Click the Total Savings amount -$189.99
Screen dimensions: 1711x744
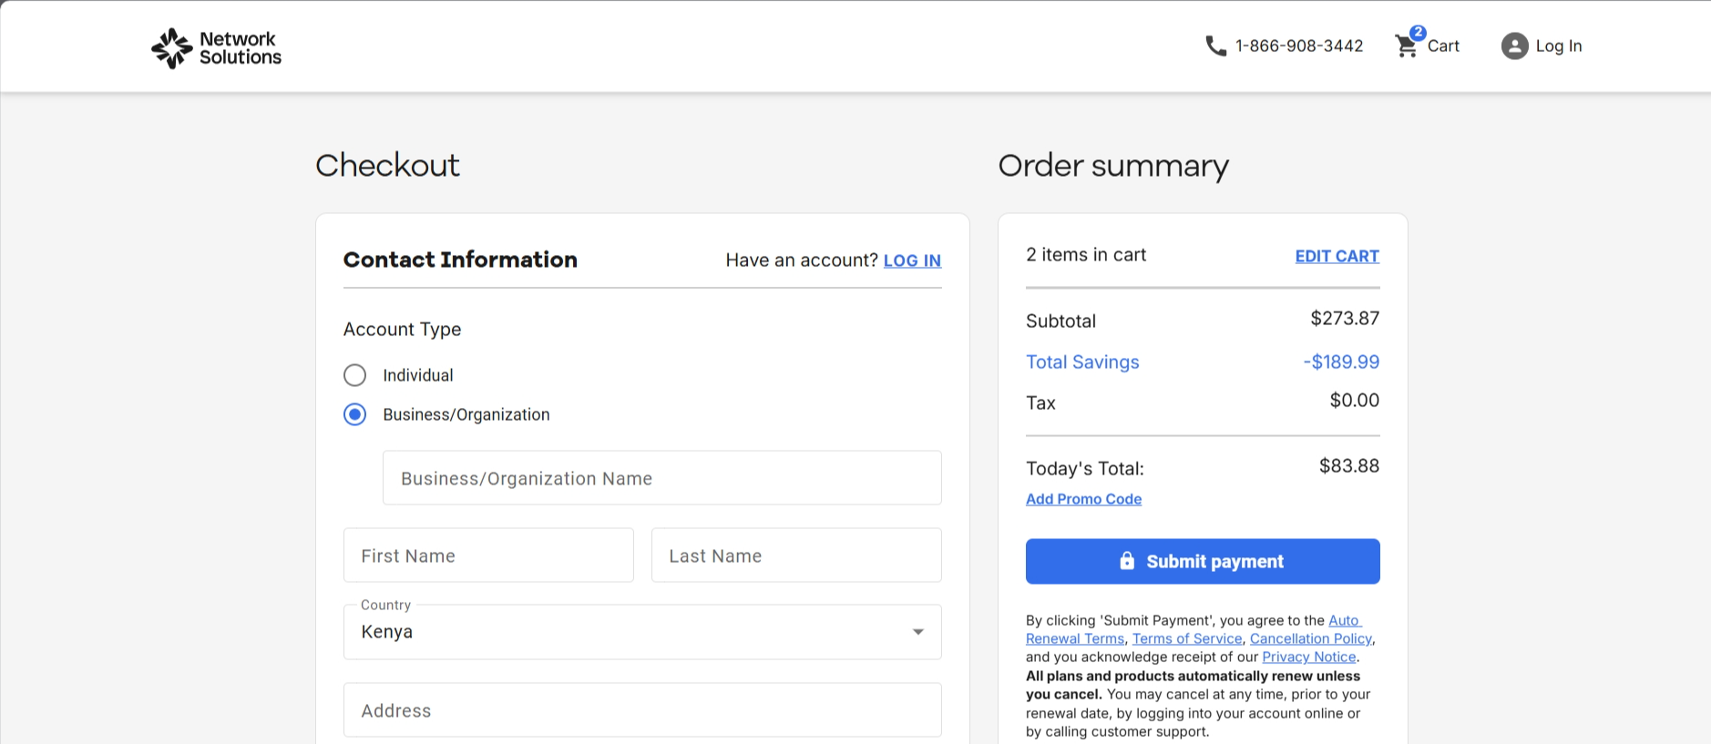[1341, 362]
